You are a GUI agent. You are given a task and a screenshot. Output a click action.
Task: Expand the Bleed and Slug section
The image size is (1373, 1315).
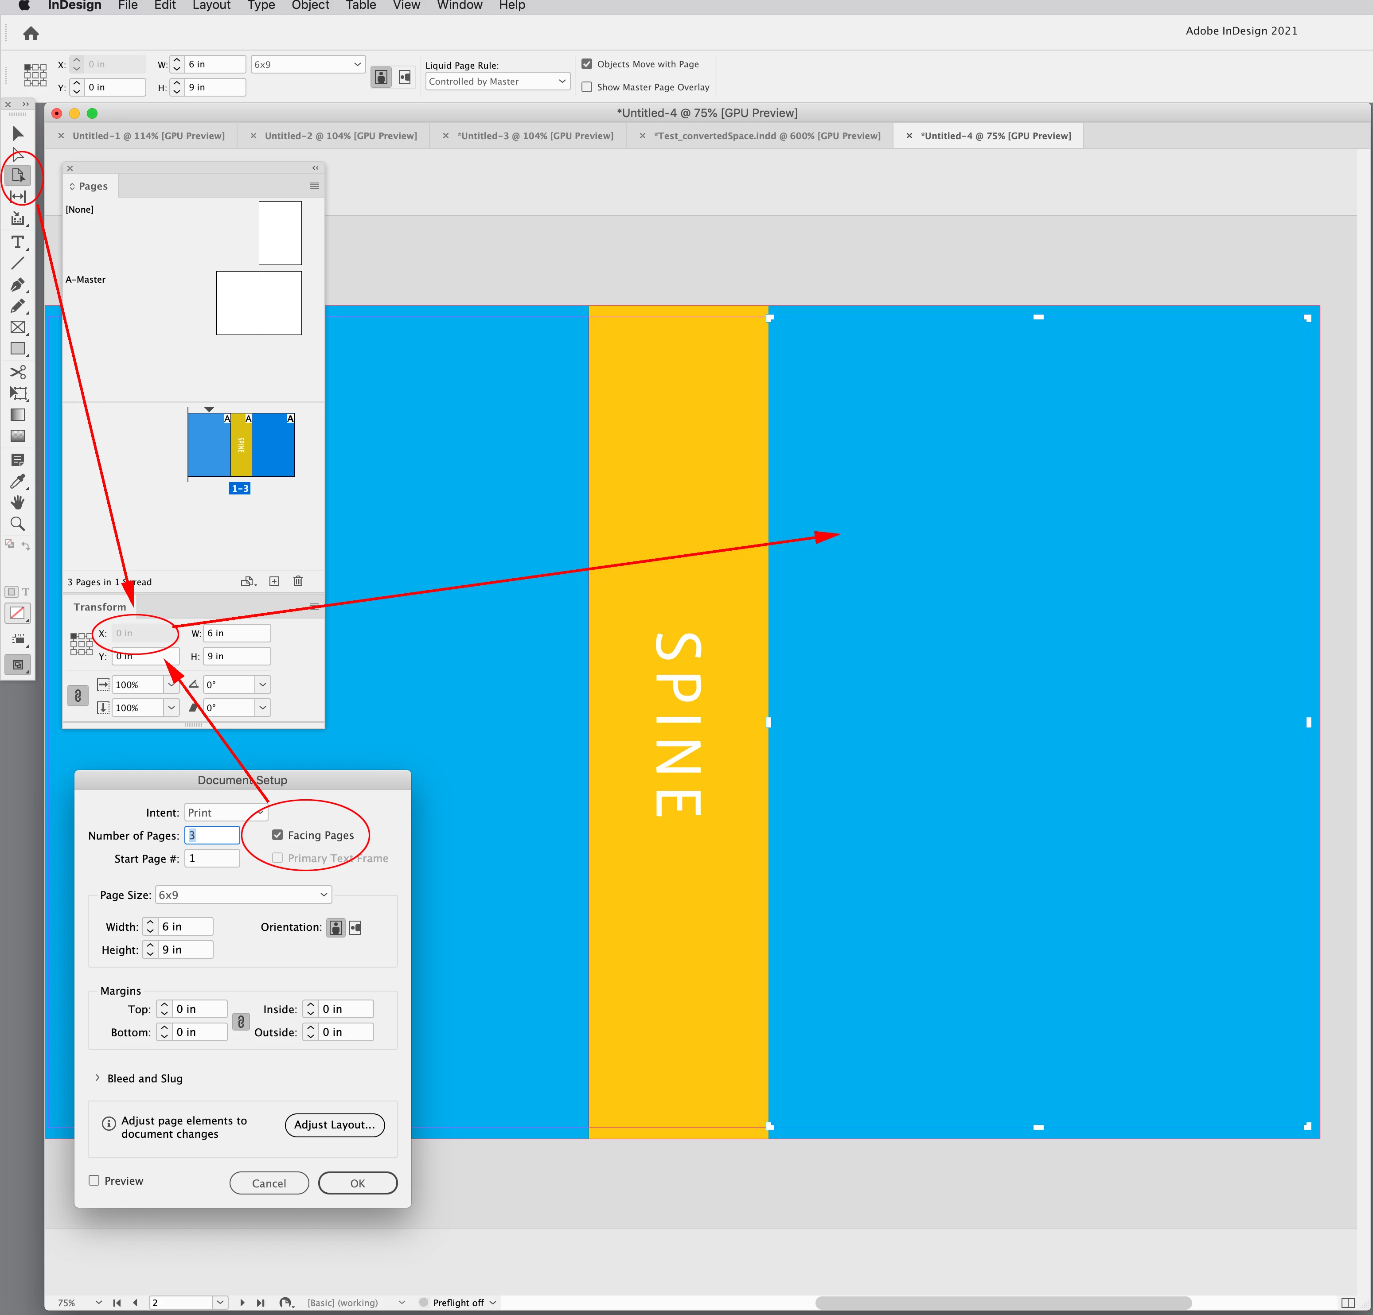pos(98,1078)
